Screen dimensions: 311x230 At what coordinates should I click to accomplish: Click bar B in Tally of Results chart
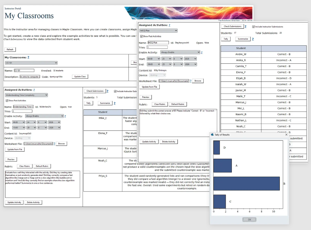(x=246, y=183)
